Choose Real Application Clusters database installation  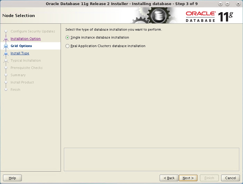[67, 46]
